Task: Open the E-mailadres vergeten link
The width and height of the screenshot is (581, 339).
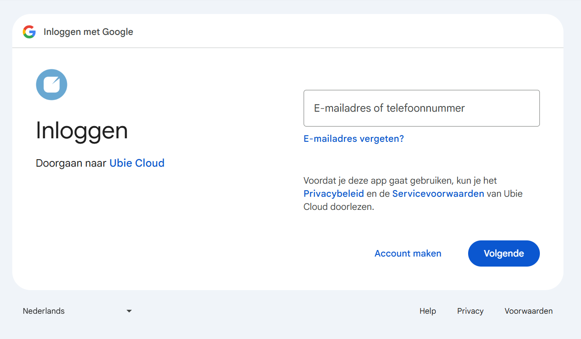Action: click(353, 138)
